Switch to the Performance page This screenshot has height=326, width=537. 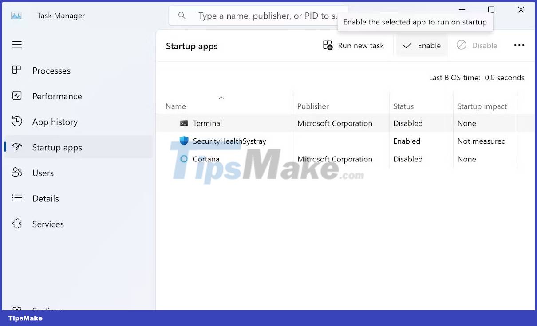pos(57,96)
